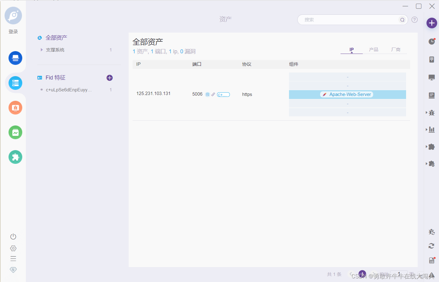Click the https protocol cell
The width and height of the screenshot is (439, 282).
coord(247,94)
